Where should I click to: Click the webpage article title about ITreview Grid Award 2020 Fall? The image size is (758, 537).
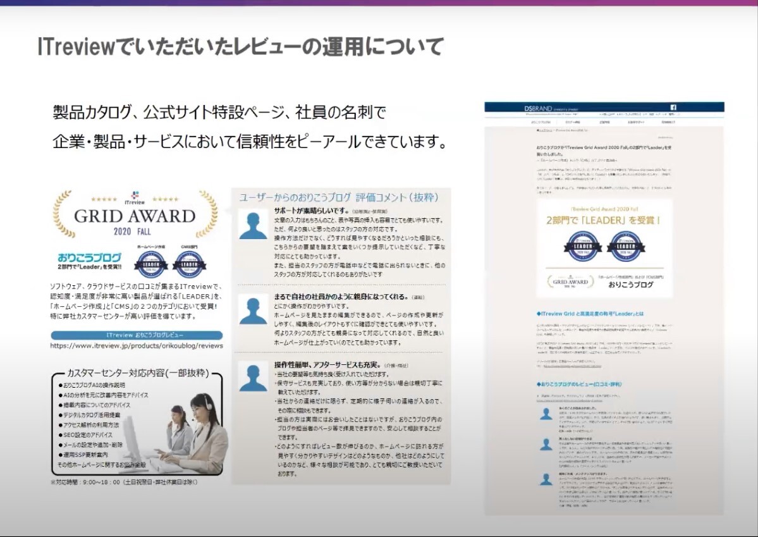(x=604, y=150)
